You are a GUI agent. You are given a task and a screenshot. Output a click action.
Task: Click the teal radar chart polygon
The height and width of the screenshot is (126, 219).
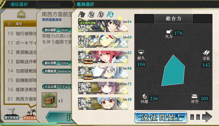(x=173, y=71)
